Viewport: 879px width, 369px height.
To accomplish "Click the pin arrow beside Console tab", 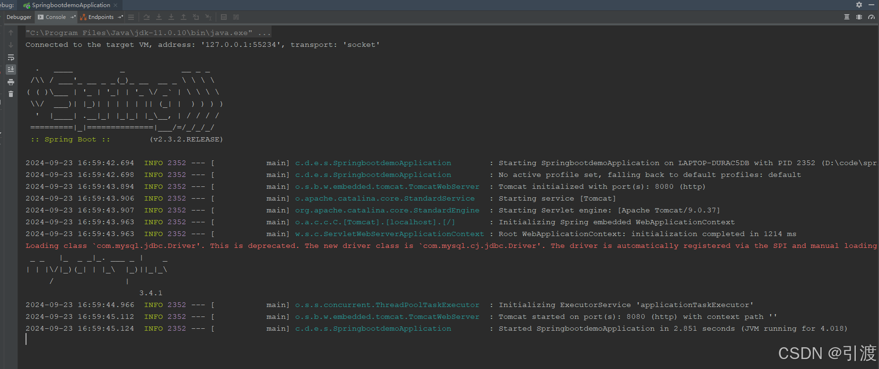I will point(73,17).
